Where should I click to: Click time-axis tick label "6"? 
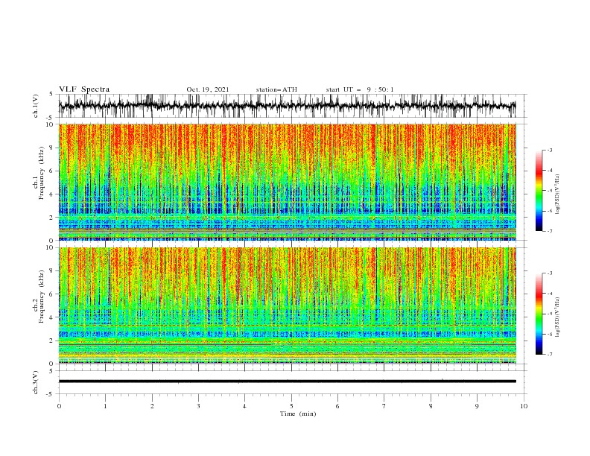point(337,406)
